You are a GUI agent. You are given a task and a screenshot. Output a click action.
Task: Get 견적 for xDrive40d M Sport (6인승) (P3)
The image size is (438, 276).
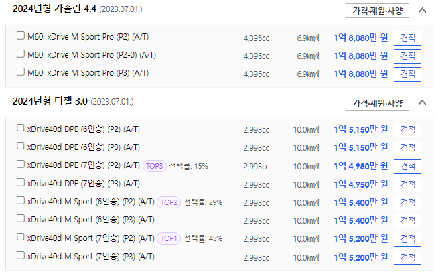tap(407, 221)
